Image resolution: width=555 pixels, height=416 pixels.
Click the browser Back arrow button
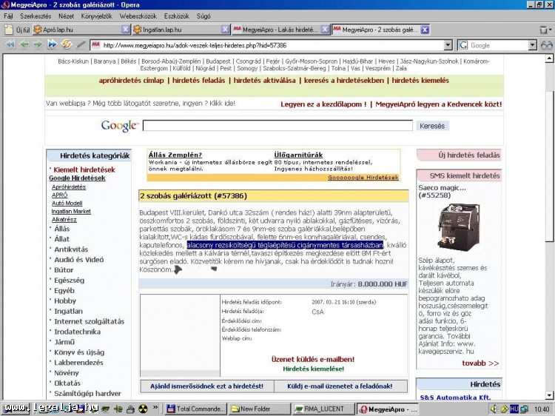(x=23, y=45)
